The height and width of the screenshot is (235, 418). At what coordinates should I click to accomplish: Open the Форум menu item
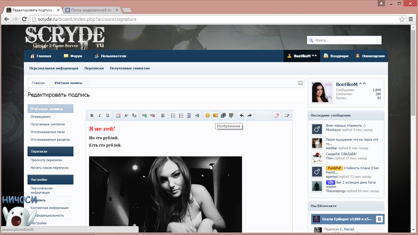tap(73, 56)
